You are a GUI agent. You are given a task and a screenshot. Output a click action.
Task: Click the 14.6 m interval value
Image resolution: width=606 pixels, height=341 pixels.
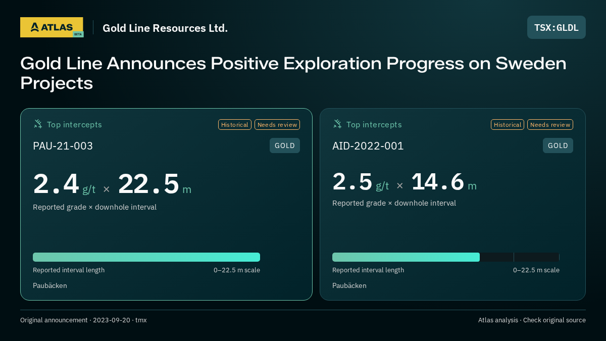point(444,182)
